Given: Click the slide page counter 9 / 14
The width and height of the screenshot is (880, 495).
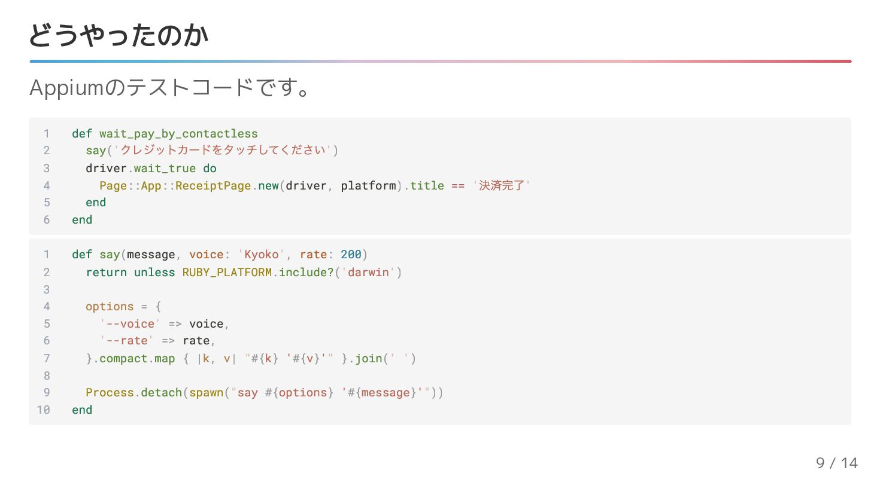Looking at the screenshot, I should point(836,463).
